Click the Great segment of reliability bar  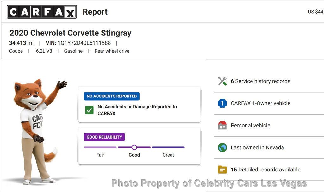pyautogui.click(x=168, y=147)
